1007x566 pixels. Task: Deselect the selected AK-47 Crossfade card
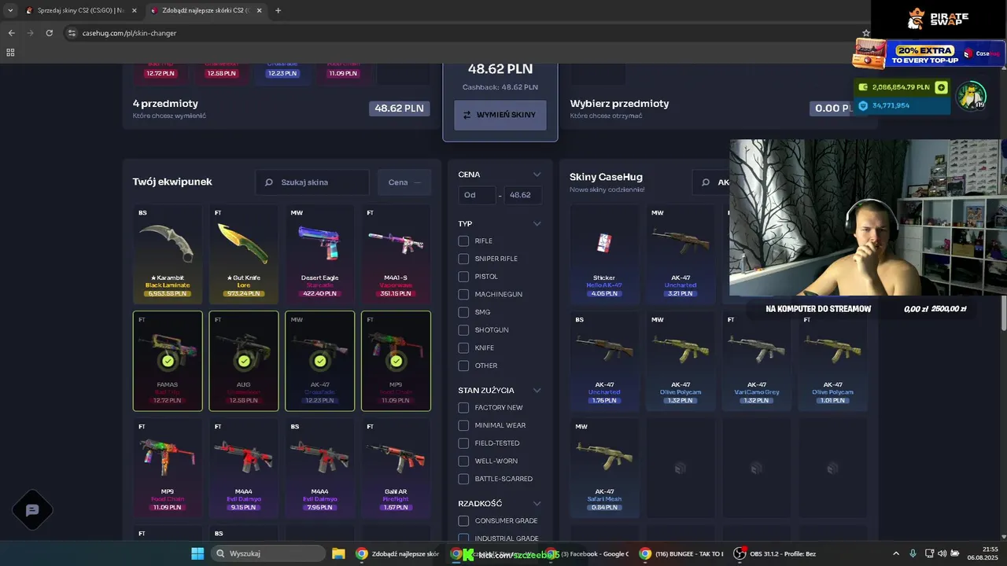[320, 361]
